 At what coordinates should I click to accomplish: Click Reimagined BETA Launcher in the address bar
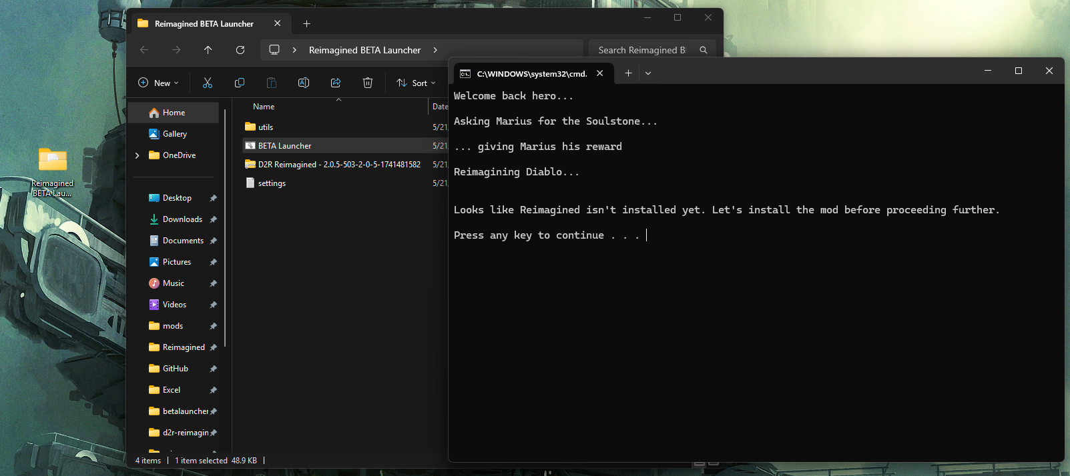pyautogui.click(x=364, y=50)
